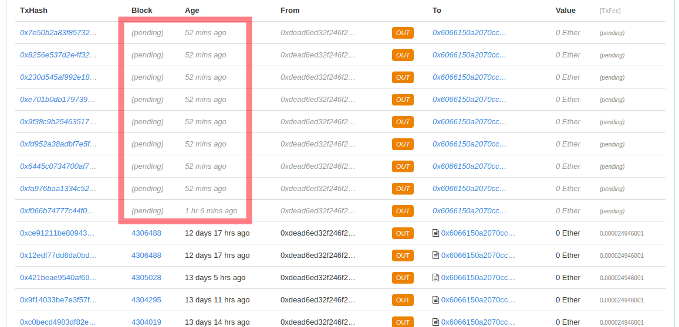Open transaction 0x12edf77dd6da0bd…
The width and height of the screenshot is (679, 327).
coord(59,255)
